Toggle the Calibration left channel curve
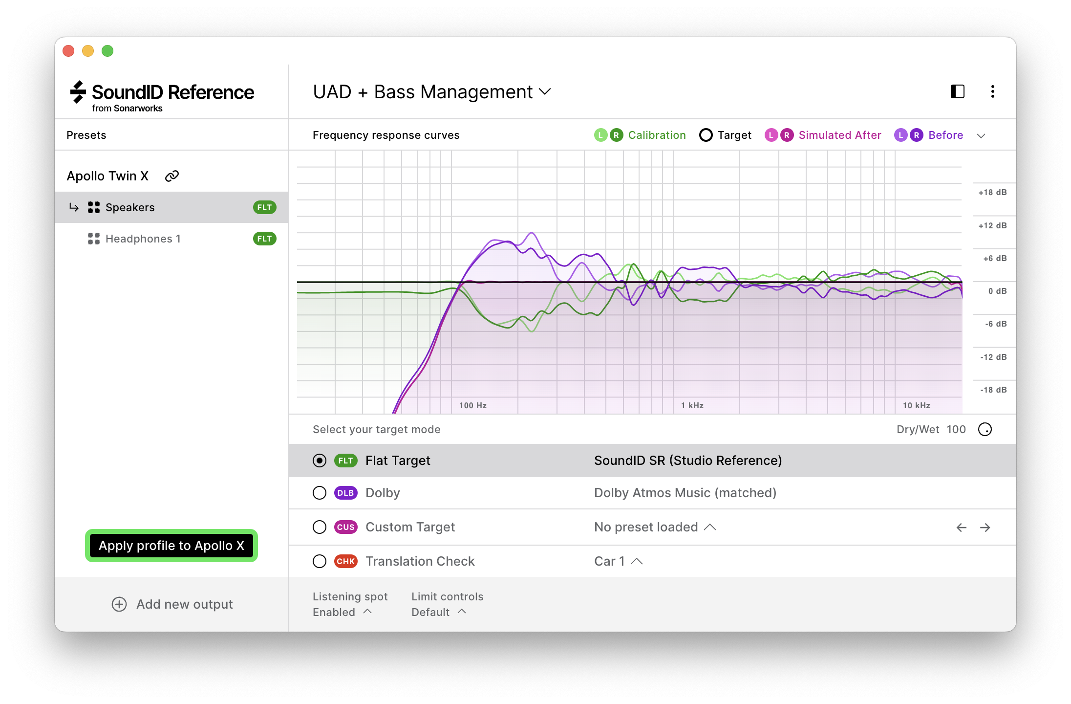This screenshot has width=1071, height=704. point(600,135)
